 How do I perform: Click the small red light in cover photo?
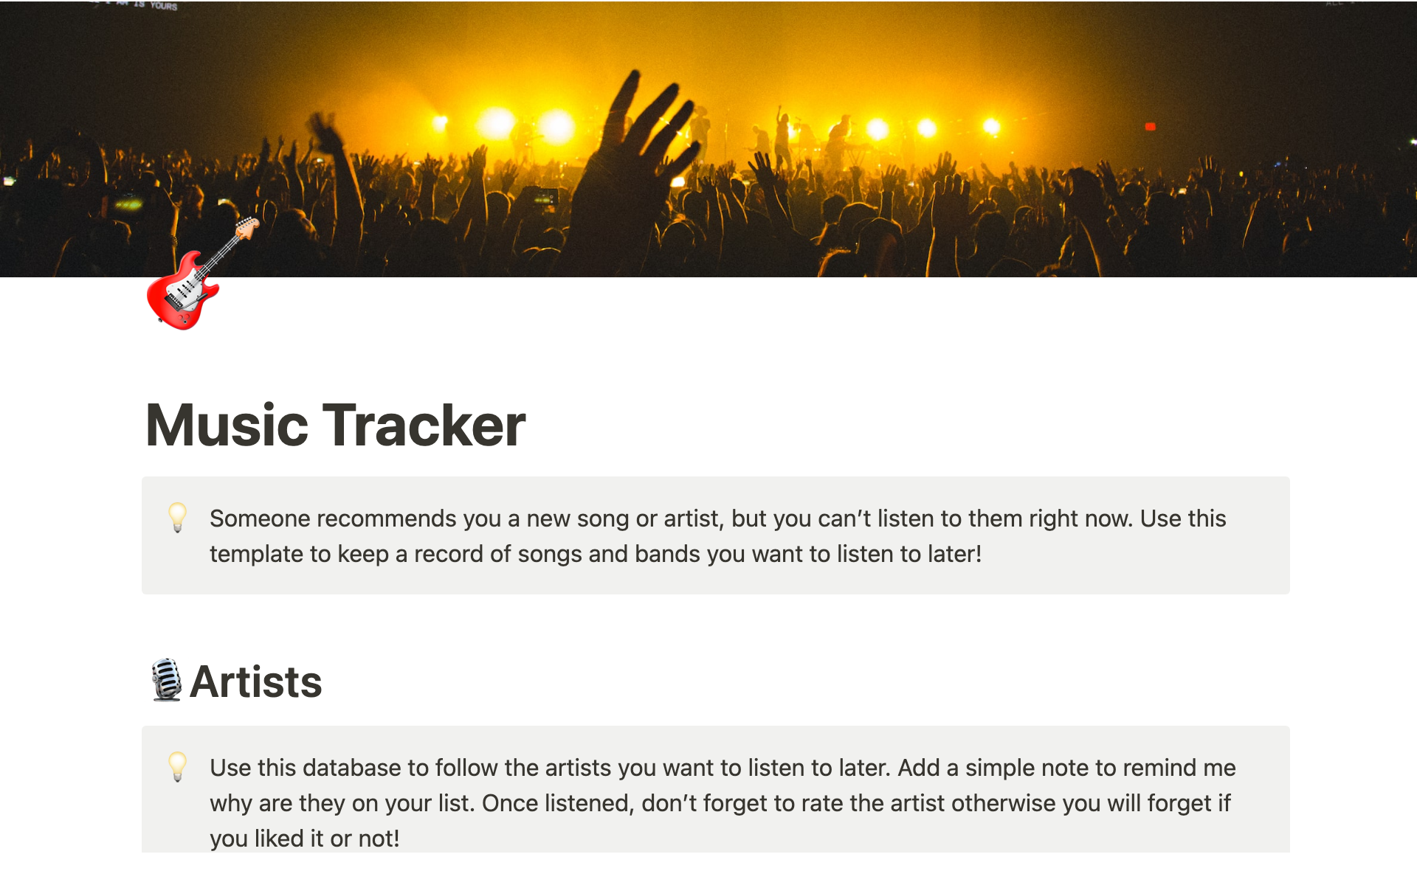tap(1150, 127)
